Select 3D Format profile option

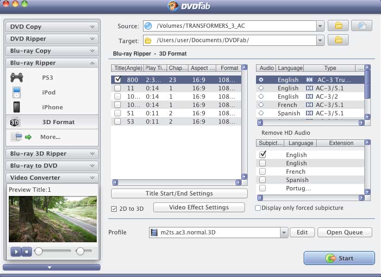pyautogui.click(x=52, y=122)
